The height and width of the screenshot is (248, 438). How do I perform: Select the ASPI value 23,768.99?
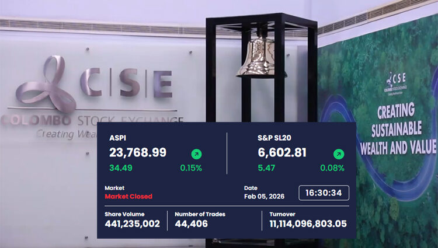pyautogui.click(x=138, y=153)
